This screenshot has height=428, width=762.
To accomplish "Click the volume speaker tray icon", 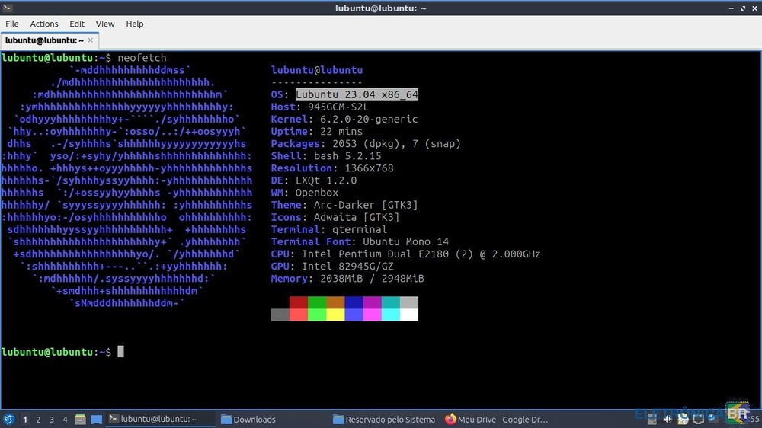I will click(668, 419).
